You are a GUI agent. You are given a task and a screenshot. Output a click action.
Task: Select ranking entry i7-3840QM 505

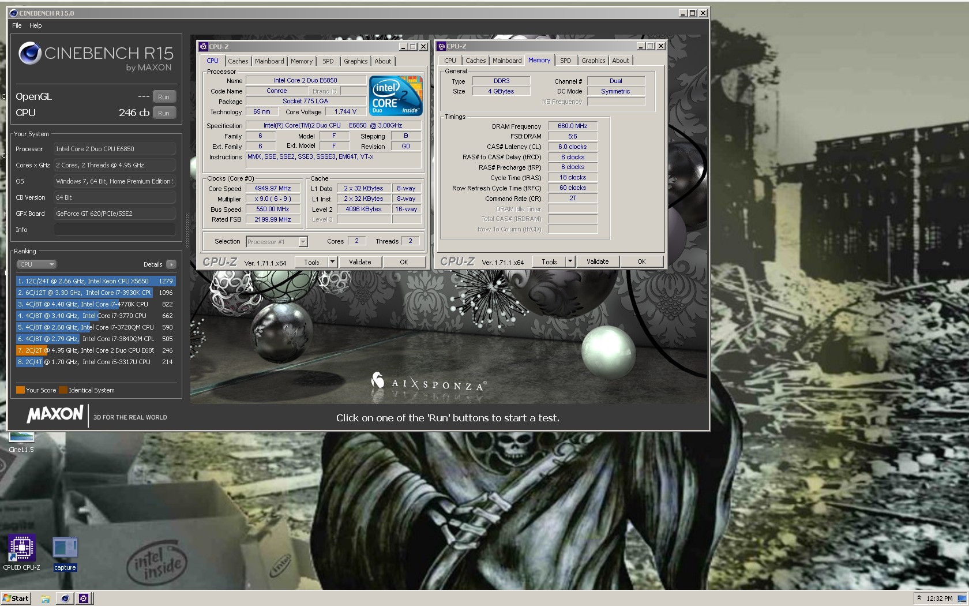click(96, 339)
